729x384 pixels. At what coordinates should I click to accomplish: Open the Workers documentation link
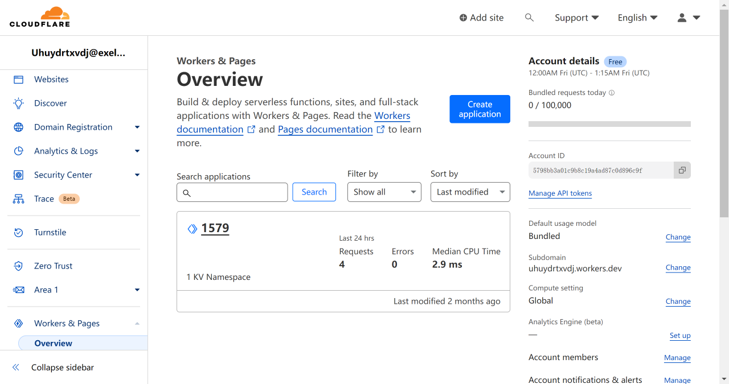[293, 122]
